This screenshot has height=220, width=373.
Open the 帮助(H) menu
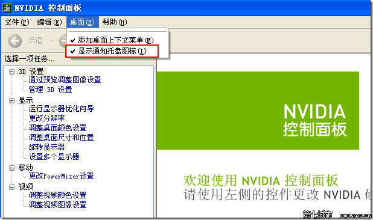coord(115,22)
